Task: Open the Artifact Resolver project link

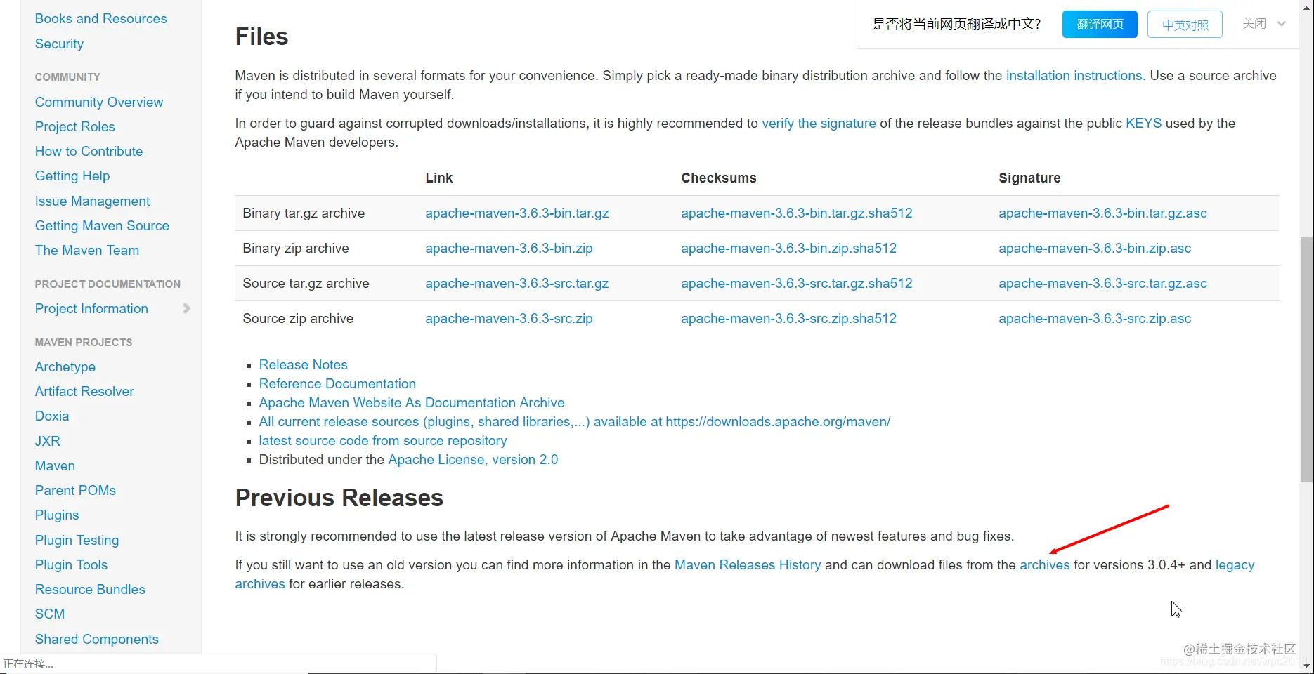Action: tap(84, 391)
